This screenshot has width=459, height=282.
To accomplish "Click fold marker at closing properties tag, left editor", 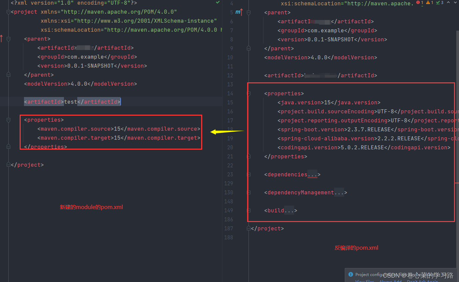I will 8,147.
